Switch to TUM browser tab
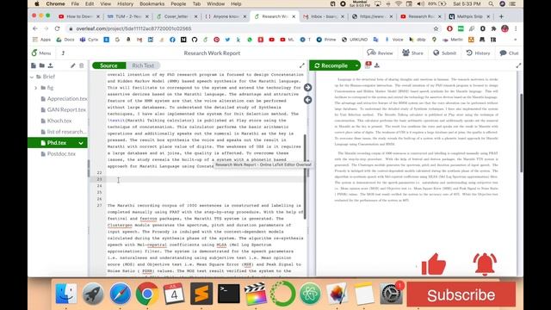The height and width of the screenshot is (310, 551). (x=128, y=16)
